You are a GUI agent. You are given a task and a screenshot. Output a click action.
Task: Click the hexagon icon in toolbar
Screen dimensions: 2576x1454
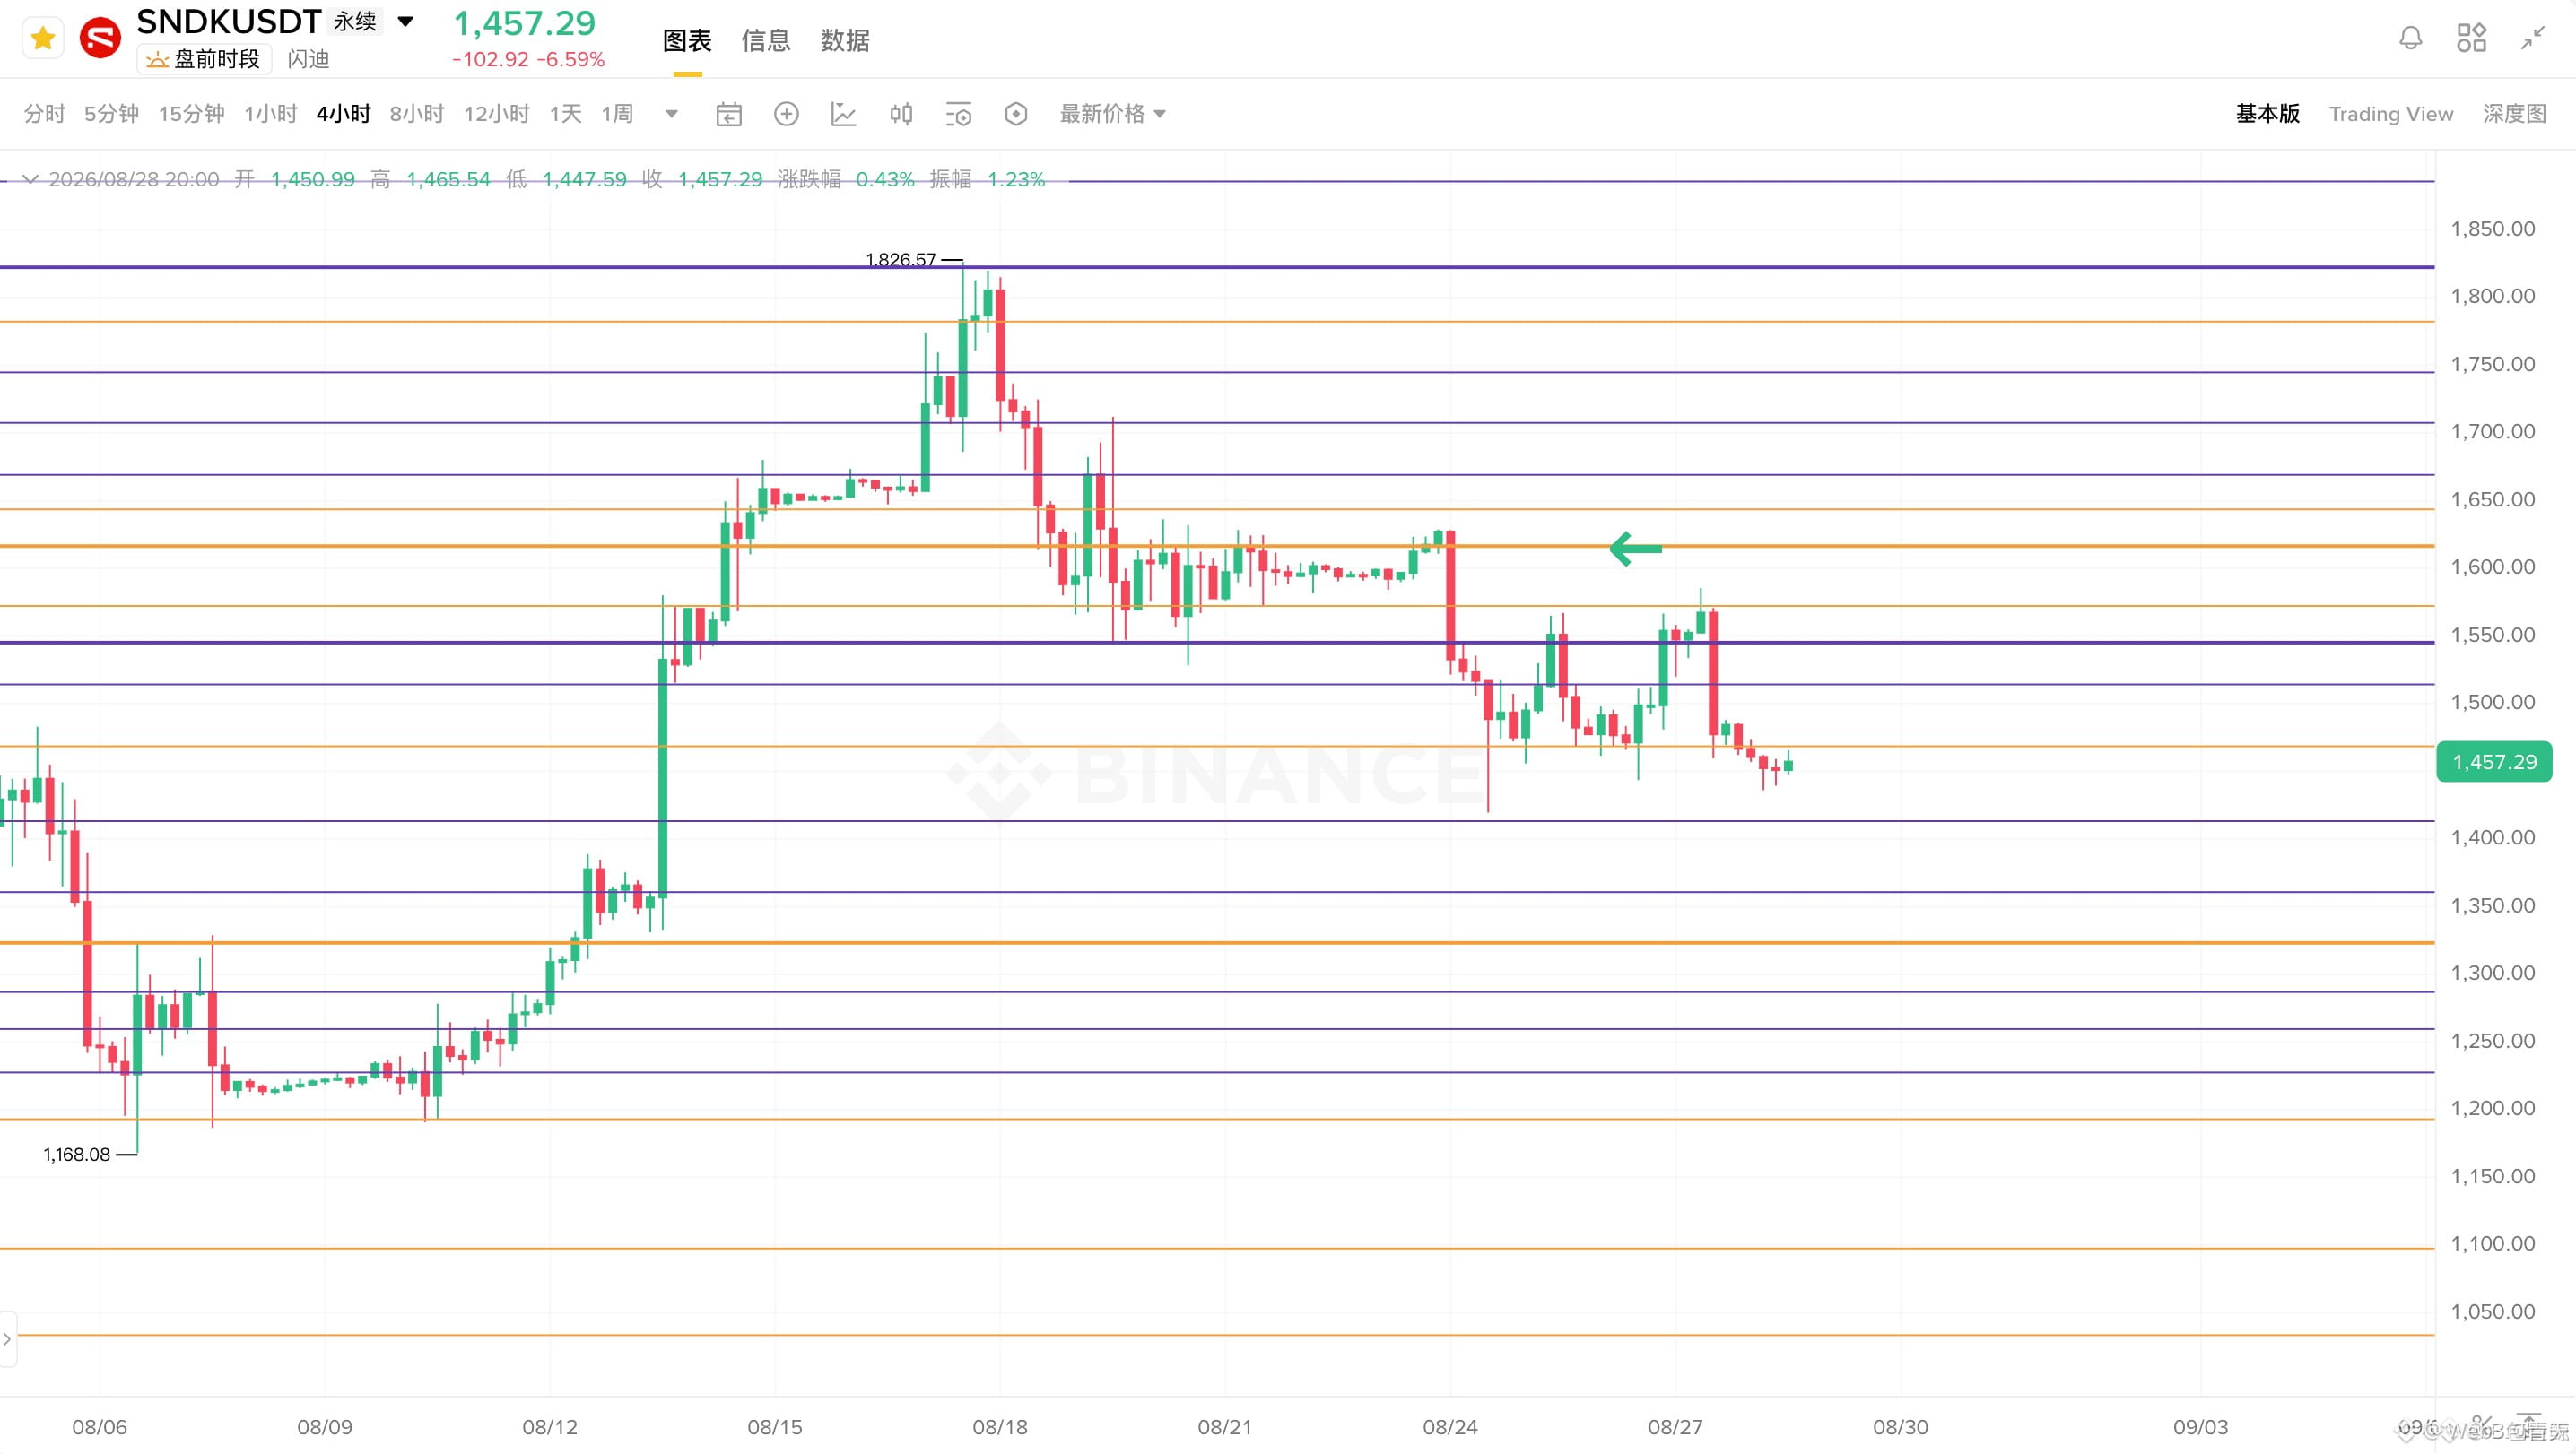(1016, 114)
